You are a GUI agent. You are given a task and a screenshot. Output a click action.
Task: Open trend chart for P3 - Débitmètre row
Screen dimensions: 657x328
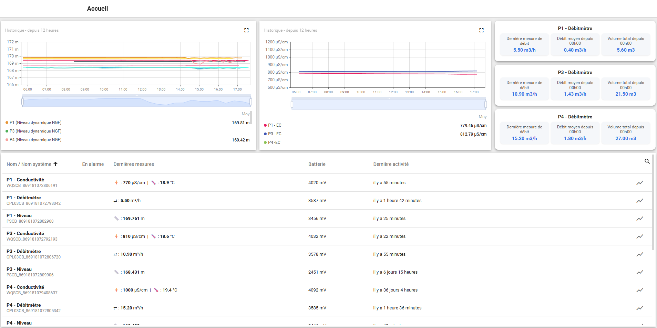[x=640, y=254]
